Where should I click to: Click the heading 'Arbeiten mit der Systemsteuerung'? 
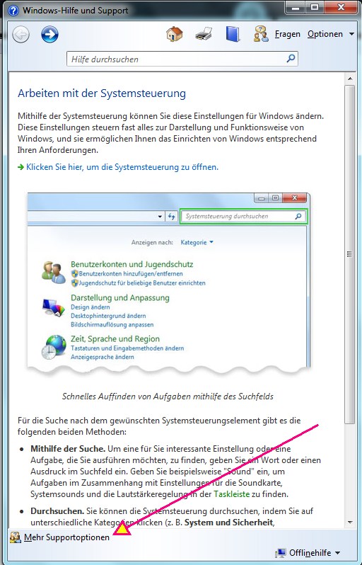pyautogui.click(x=102, y=93)
